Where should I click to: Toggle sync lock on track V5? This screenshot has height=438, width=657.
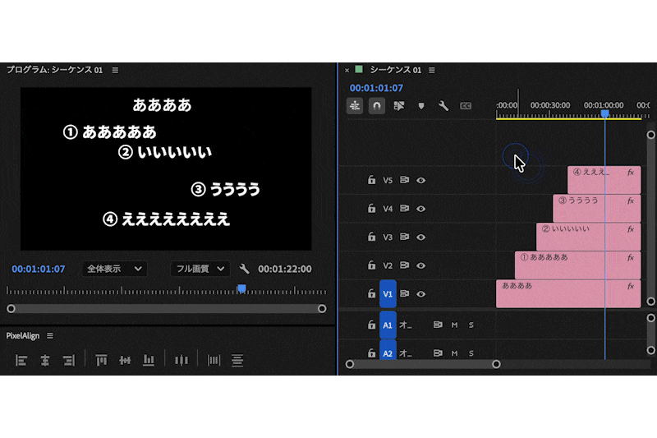point(404,180)
